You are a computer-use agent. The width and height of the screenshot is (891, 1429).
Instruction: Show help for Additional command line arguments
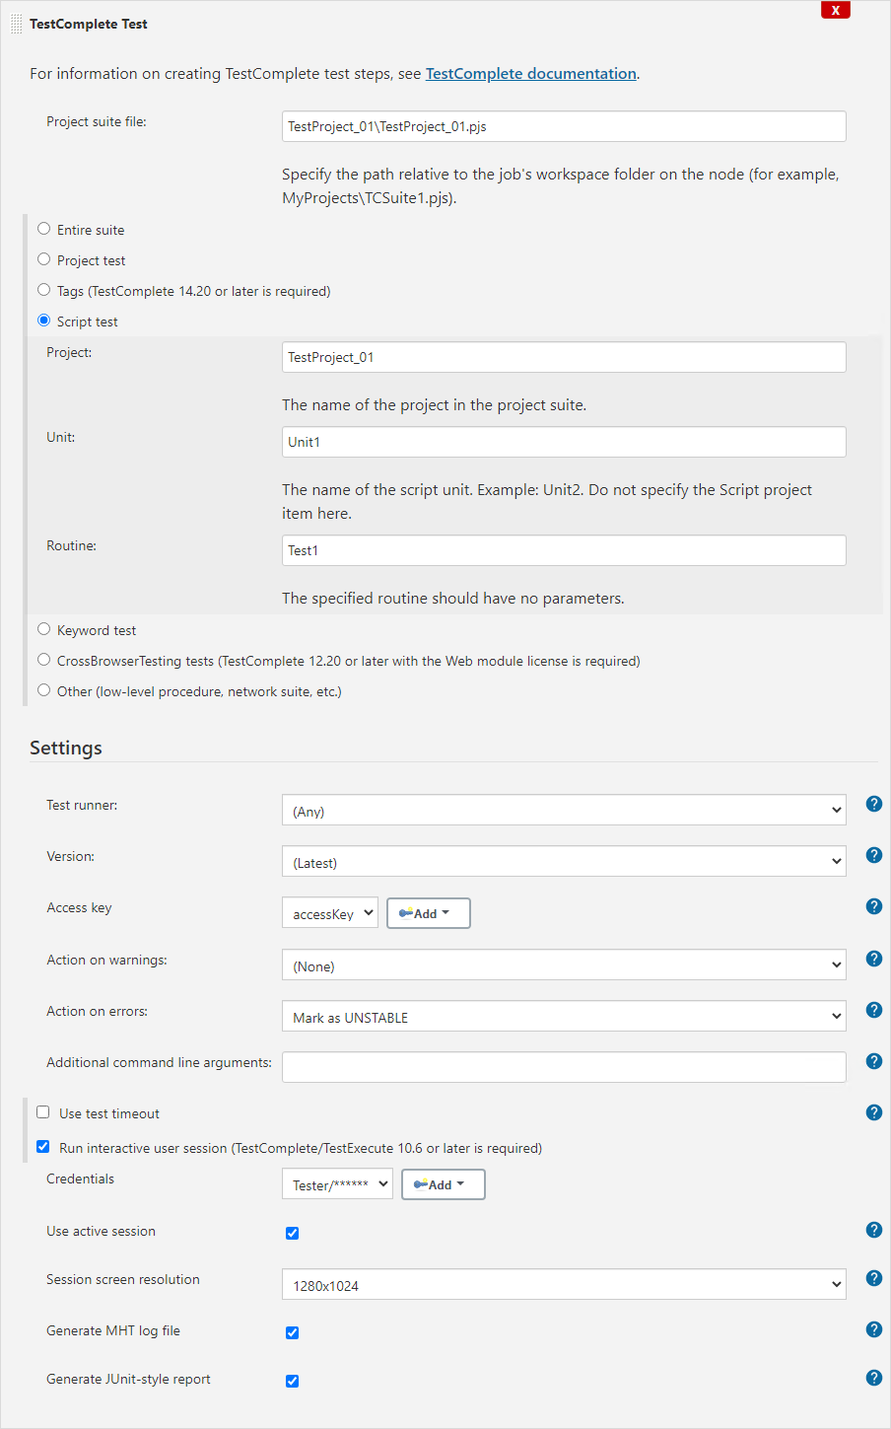point(873,1061)
